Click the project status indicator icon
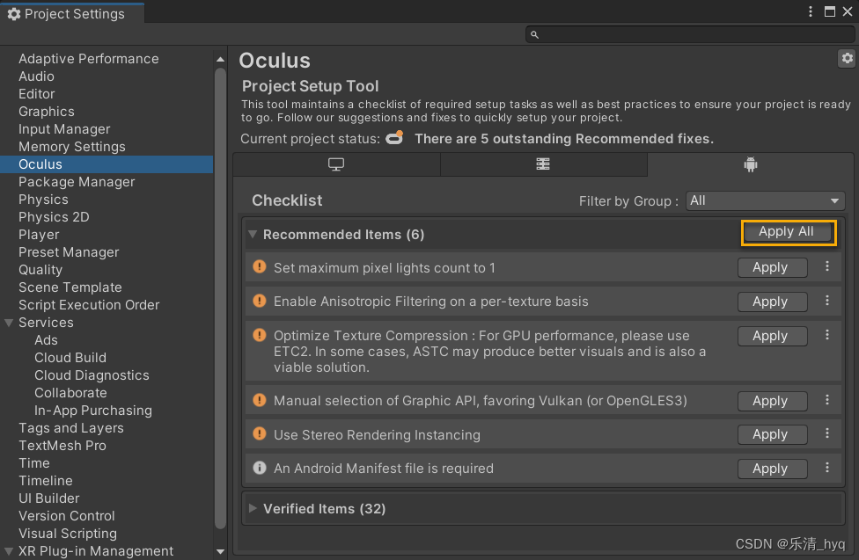The image size is (859, 560). [x=394, y=138]
